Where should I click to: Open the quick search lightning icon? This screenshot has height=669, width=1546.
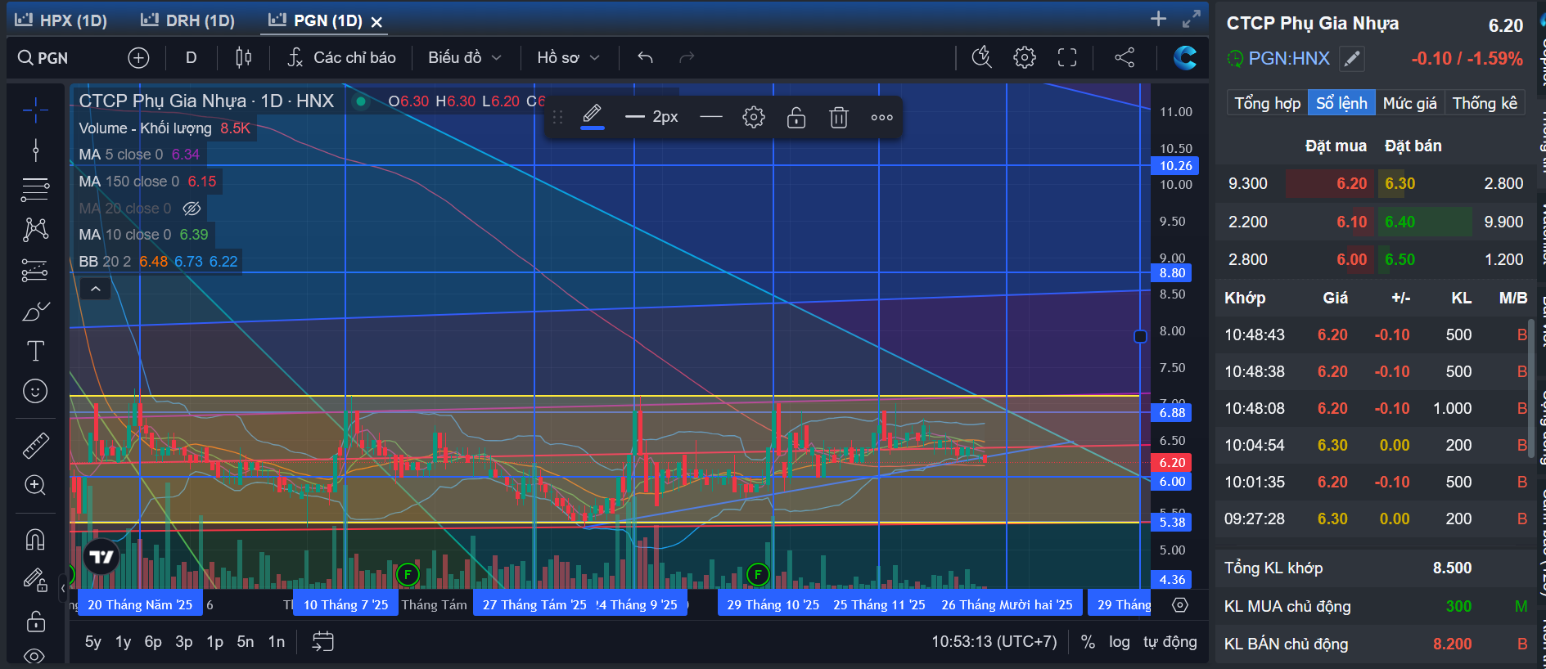(x=981, y=57)
